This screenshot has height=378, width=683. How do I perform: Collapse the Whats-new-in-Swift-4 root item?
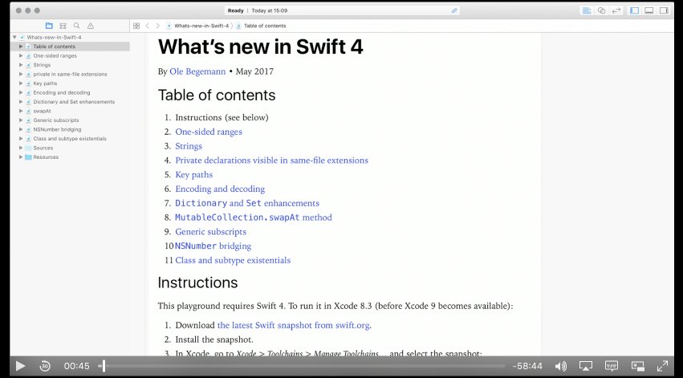tap(14, 38)
